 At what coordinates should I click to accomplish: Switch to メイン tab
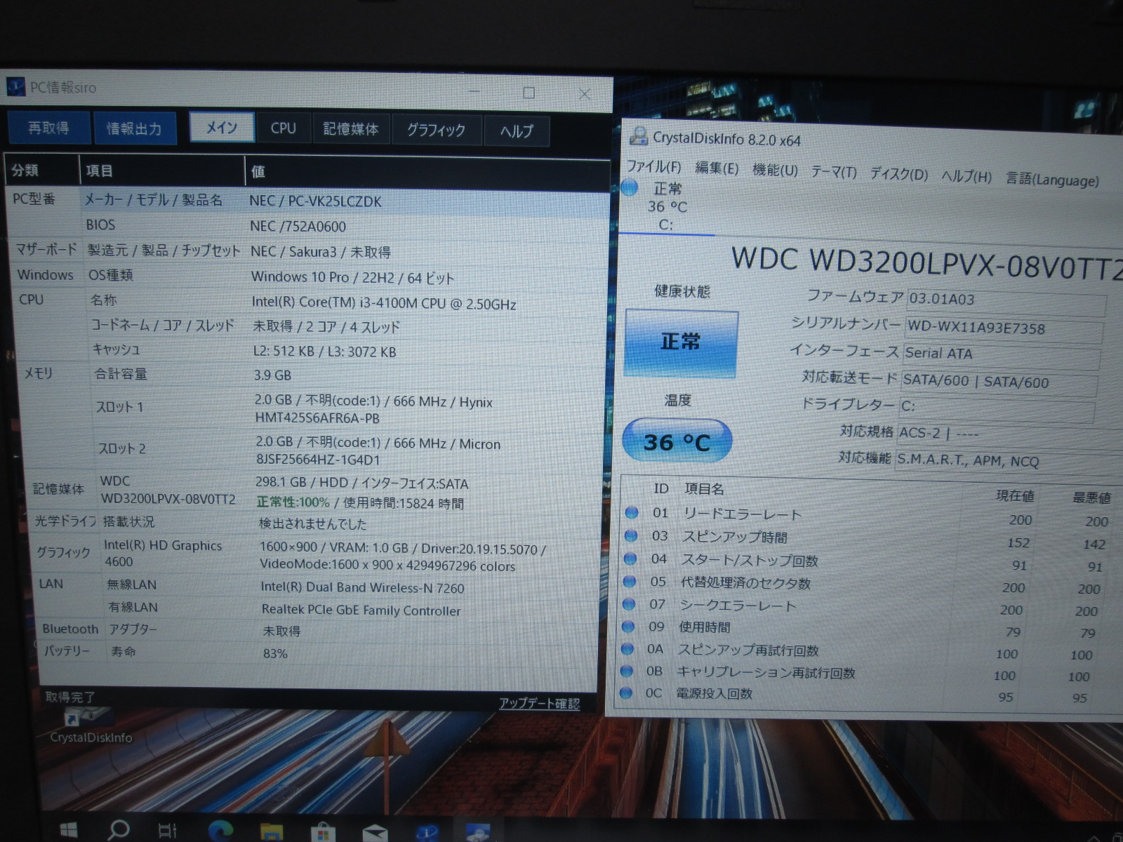pos(221,128)
